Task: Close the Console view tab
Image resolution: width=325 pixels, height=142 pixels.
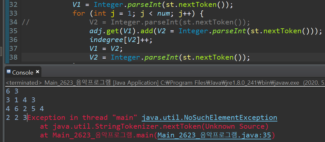Action: coord(38,72)
